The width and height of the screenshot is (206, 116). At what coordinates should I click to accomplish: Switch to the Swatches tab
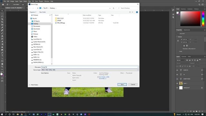coord(183,9)
